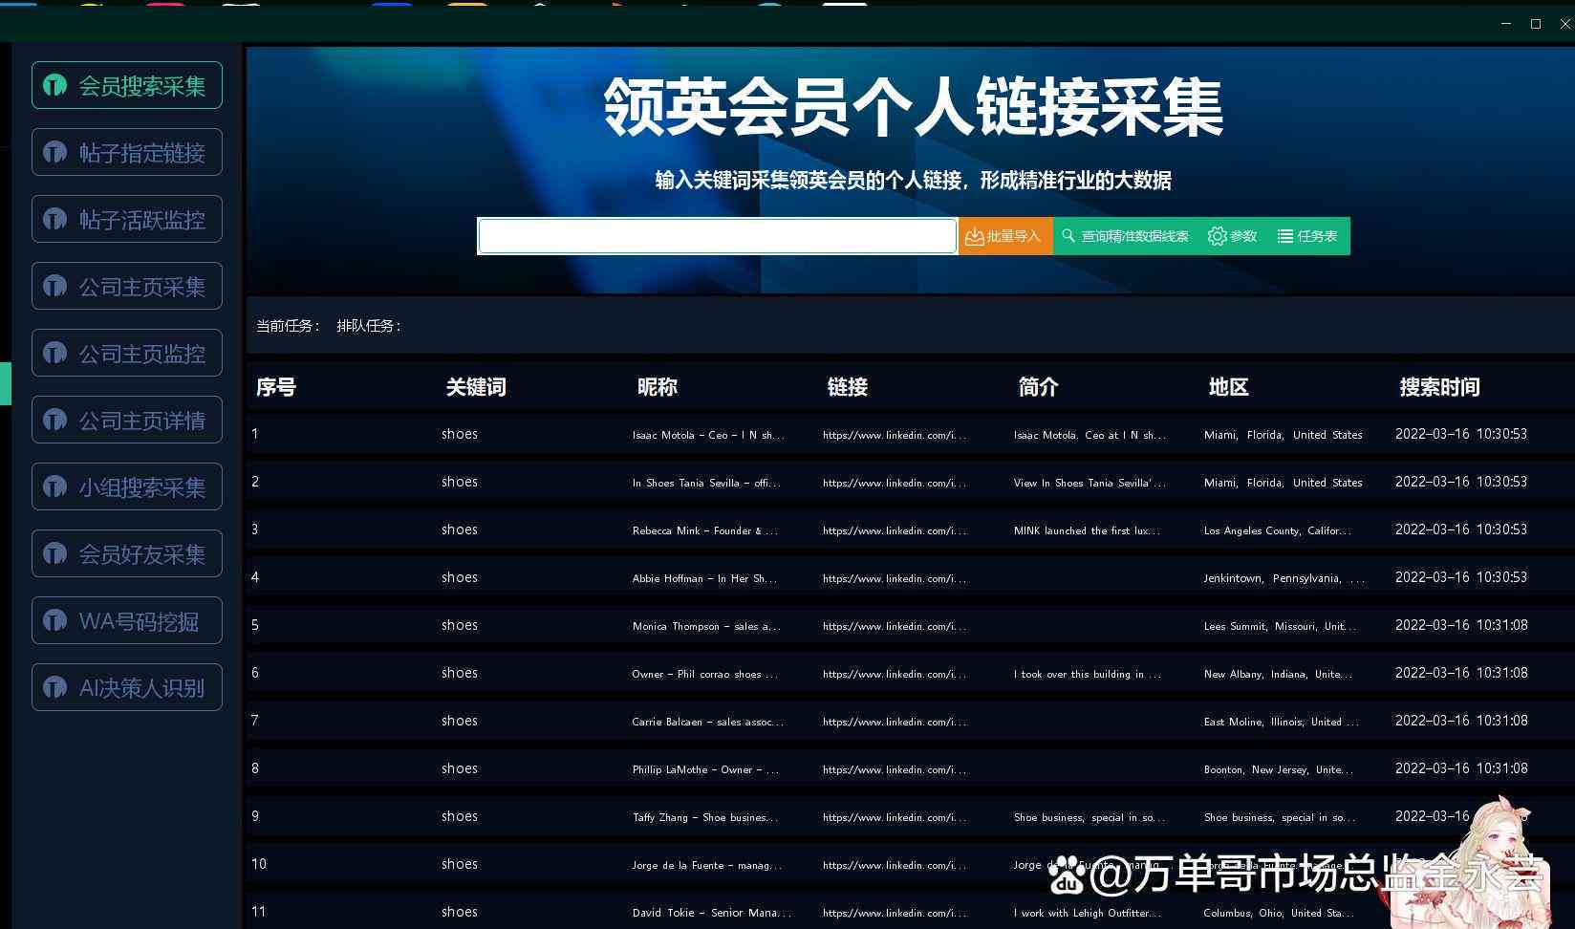The image size is (1575, 929).
Task: Go to 公司主页采集 section
Action: [x=127, y=286]
